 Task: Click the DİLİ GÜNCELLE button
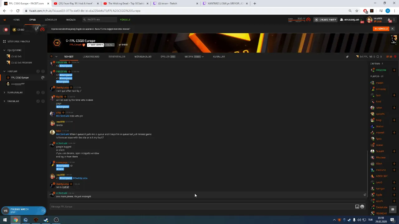click(381, 29)
